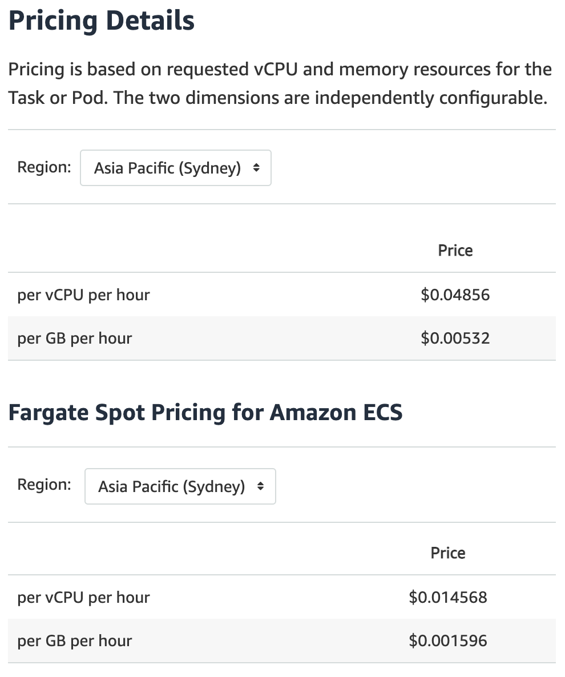Screen dimensions: 565x677
Task: Click the Region label in the Pricing Details section
Action: (x=44, y=167)
